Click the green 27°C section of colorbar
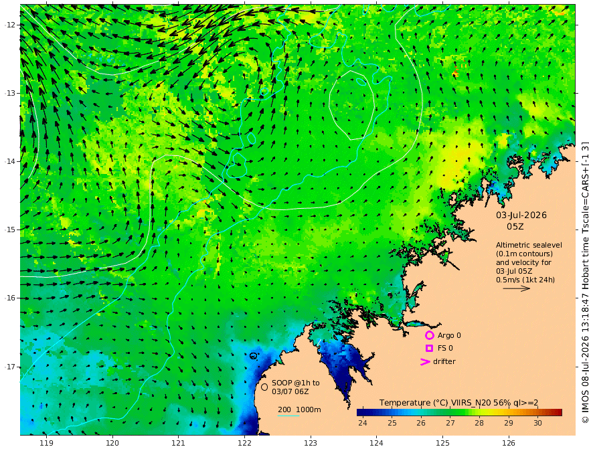Image resolution: width=589 pixels, height=455 pixels. 450,413
